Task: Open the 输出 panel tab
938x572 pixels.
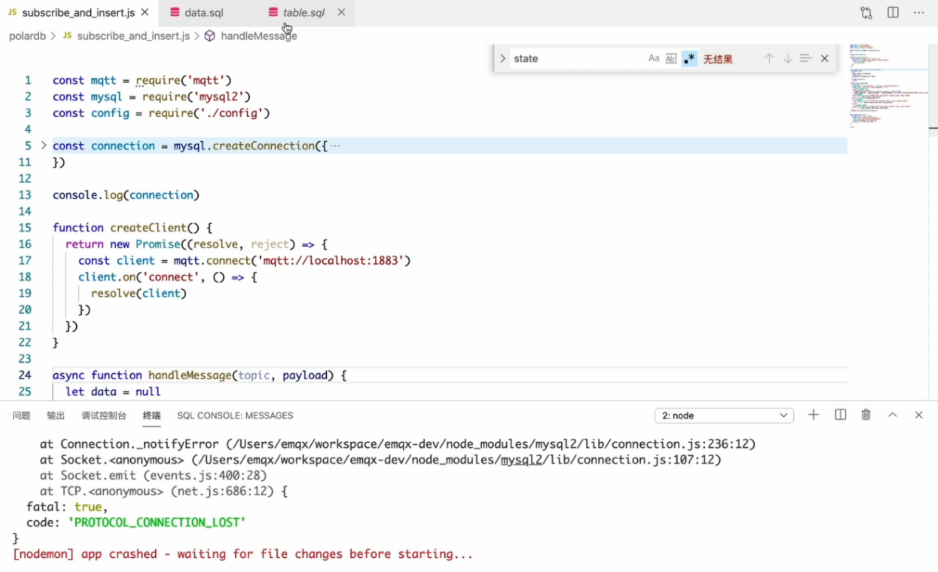Action: coord(56,415)
